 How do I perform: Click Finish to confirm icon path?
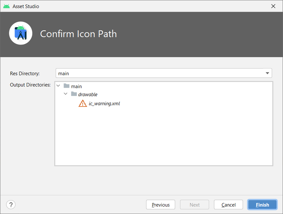[x=262, y=205]
